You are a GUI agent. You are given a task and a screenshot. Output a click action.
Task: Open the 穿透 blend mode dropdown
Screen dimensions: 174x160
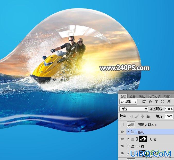(x=134, y=109)
